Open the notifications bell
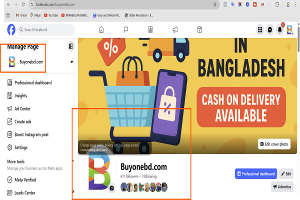Viewport: 300px width, 200px height. 280,30
